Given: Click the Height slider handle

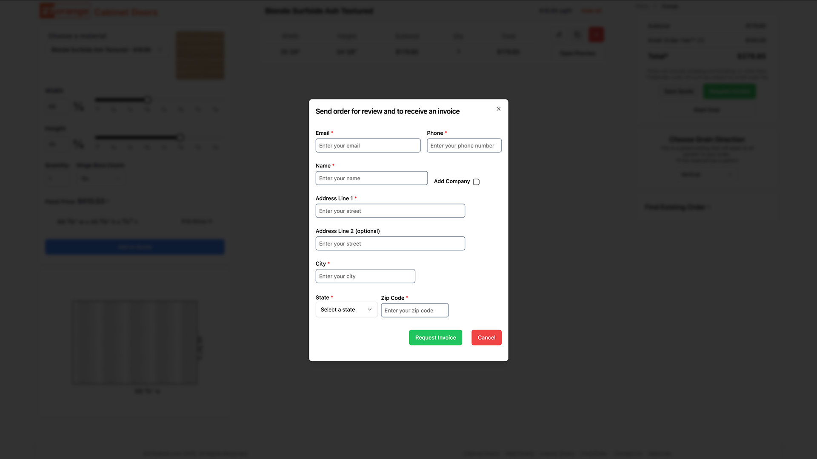Looking at the screenshot, I should pyautogui.click(x=180, y=137).
